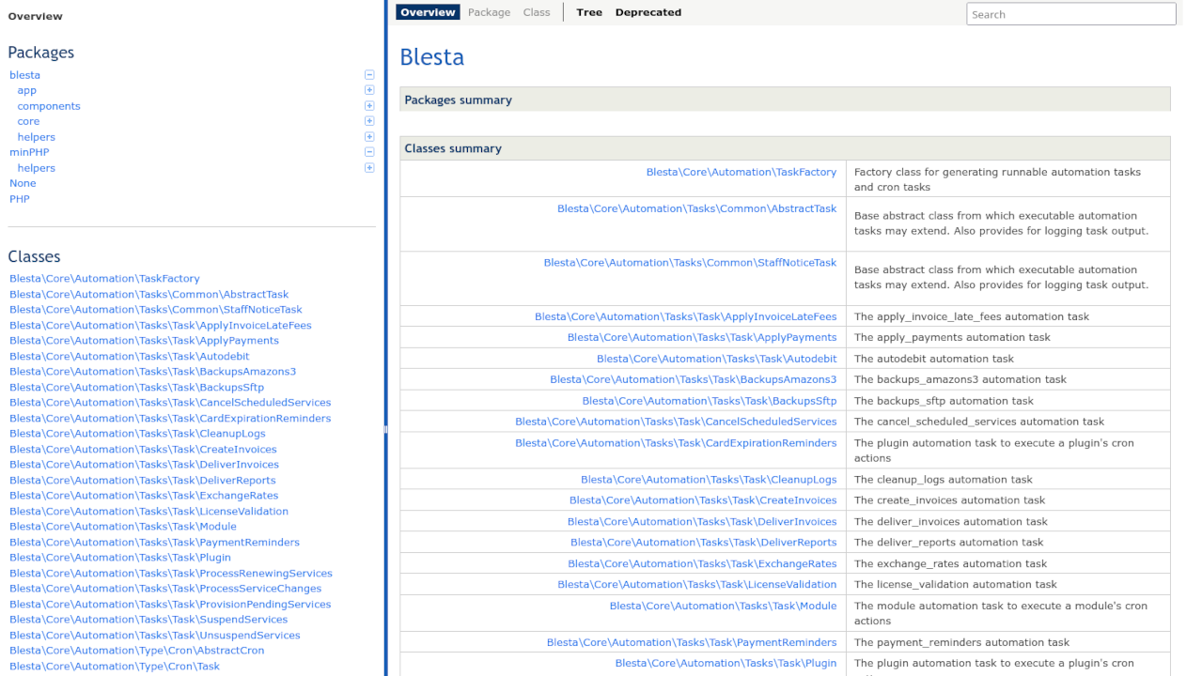Expand the core package plus icon
Image resolution: width=1202 pixels, height=676 pixels.
[x=369, y=121]
